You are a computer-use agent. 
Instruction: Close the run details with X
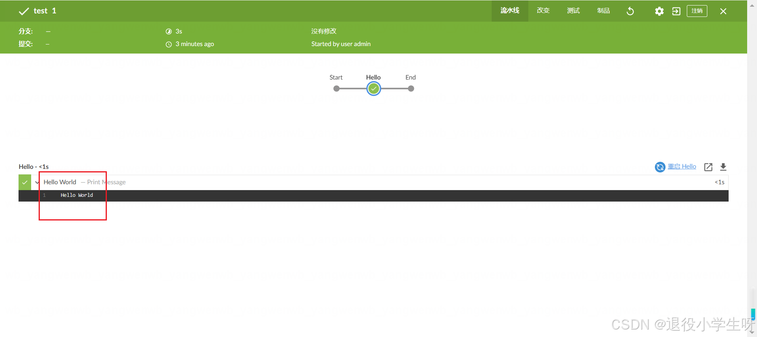(723, 11)
